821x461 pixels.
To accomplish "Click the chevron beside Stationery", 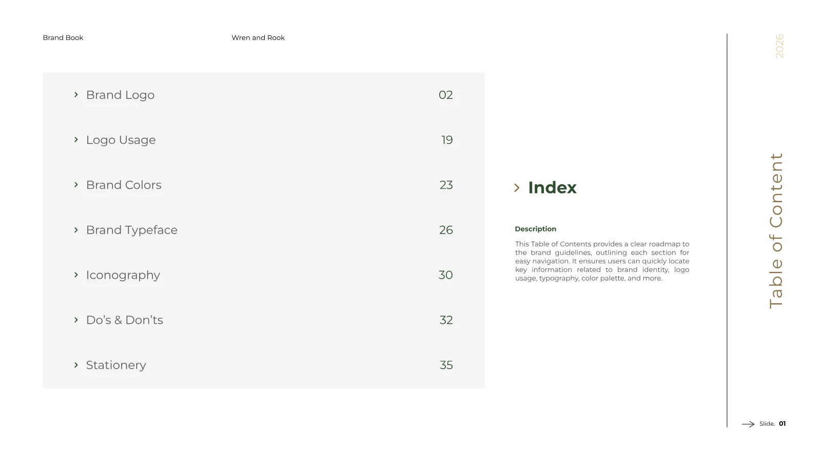I will tap(76, 365).
